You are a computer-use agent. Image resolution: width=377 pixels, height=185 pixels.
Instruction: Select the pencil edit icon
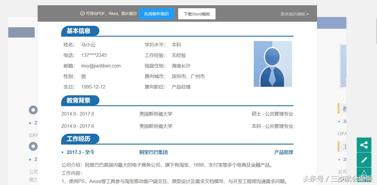pyautogui.click(x=364, y=160)
